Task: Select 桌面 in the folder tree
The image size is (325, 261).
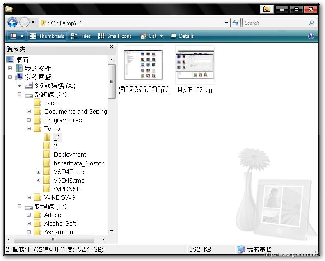Action: (x=22, y=60)
